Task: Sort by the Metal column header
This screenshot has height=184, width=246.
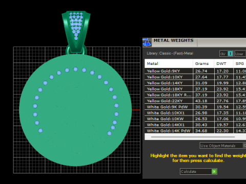Action: tap(169, 63)
